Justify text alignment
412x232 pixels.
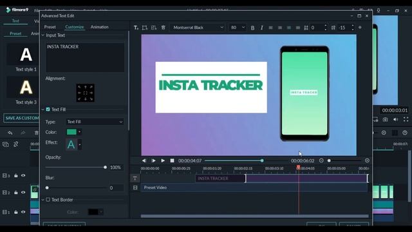pos(297,28)
